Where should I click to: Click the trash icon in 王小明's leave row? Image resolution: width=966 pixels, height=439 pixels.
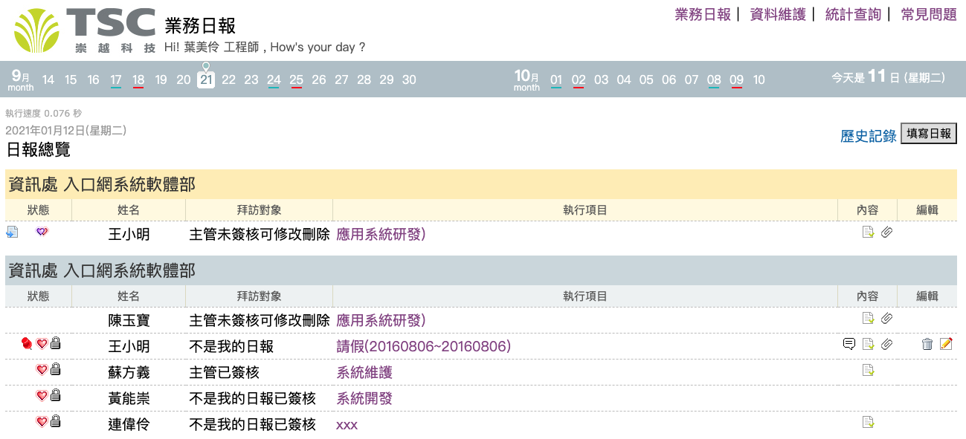(x=927, y=344)
